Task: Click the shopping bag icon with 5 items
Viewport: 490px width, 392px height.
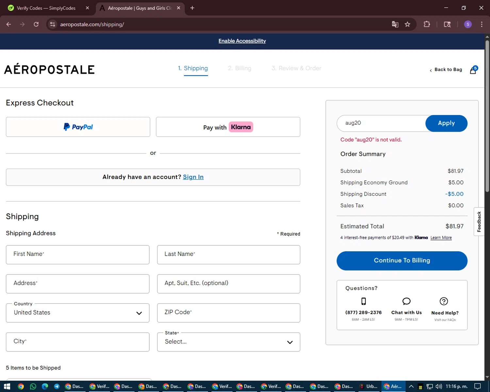Action: tap(473, 70)
